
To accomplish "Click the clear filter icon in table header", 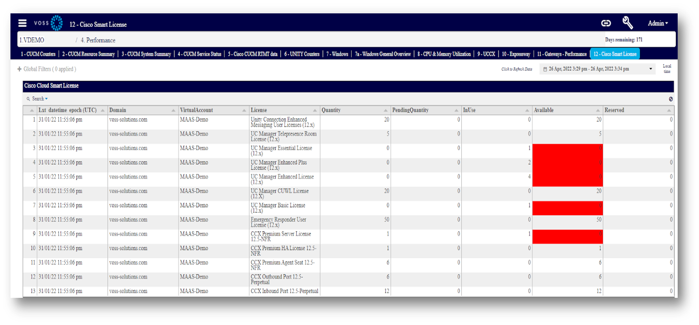I will 671,99.
